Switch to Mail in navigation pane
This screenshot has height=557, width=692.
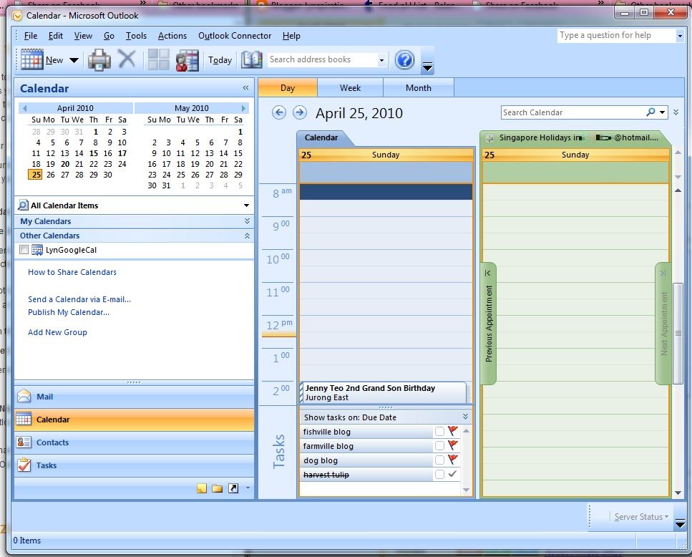(134, 397)
